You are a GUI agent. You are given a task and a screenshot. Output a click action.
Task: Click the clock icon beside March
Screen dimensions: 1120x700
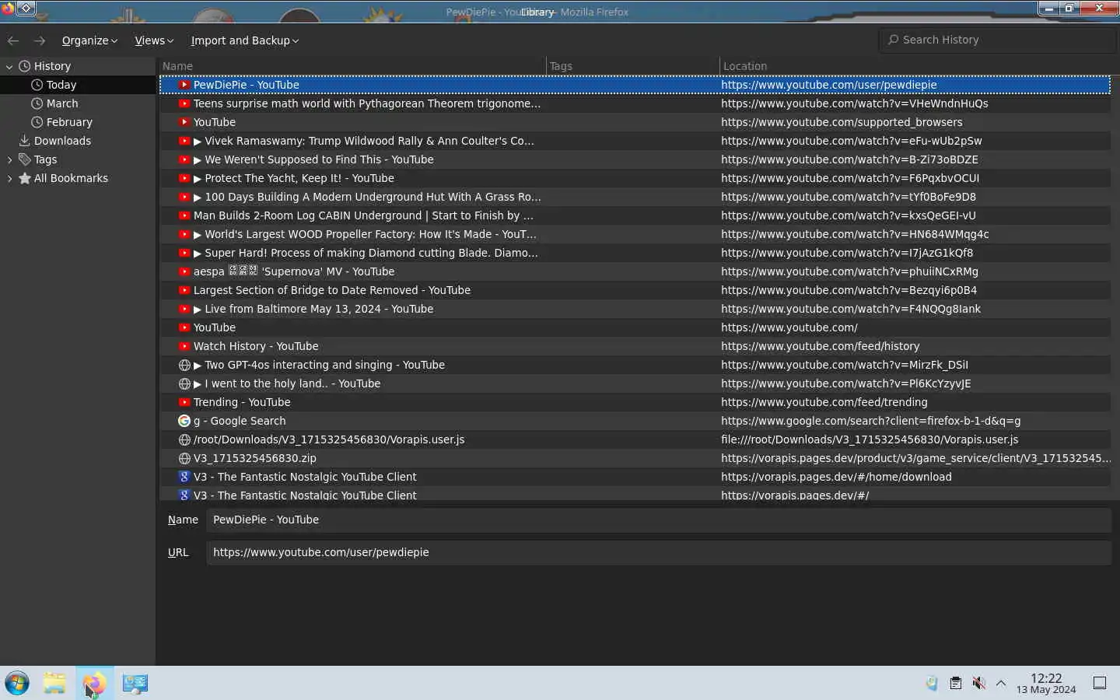click(37, 103)
